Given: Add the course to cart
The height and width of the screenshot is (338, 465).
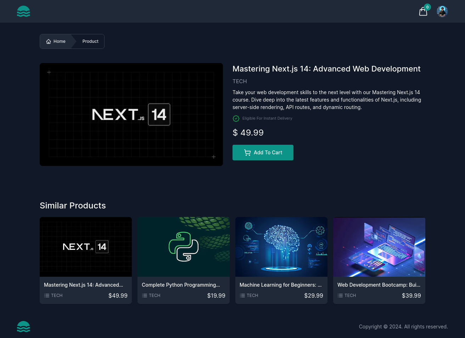Looking at the screenshot, I should (263, 153).
